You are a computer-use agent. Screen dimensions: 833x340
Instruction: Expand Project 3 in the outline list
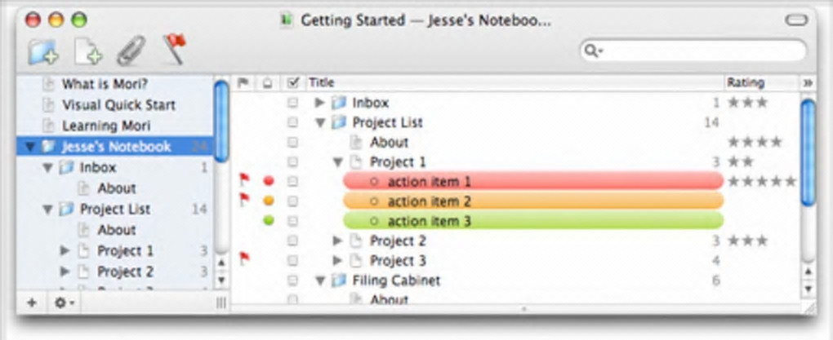click(338, 261)
